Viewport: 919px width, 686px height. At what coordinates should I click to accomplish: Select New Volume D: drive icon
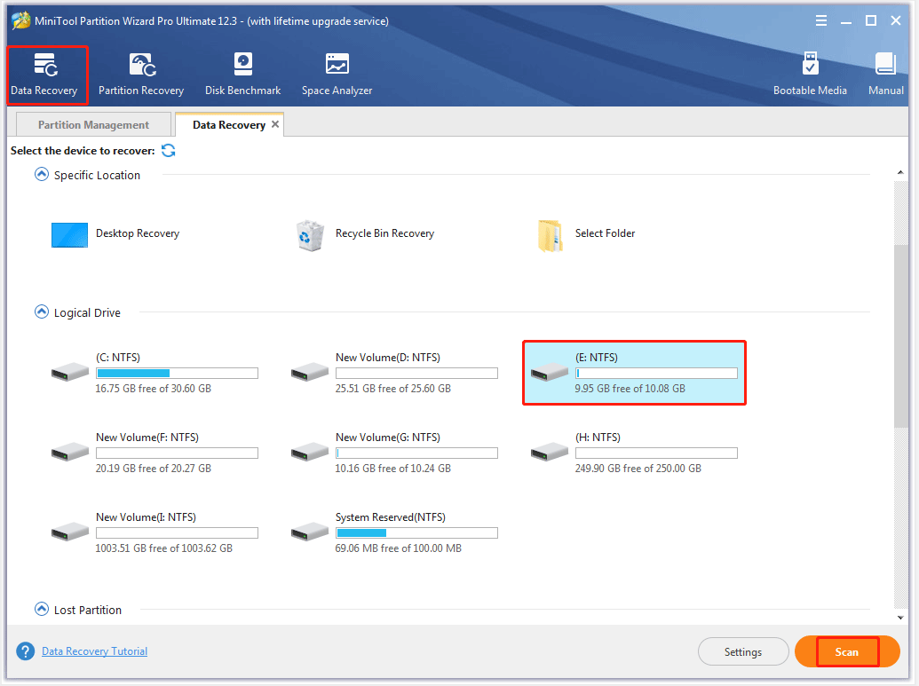310,372
